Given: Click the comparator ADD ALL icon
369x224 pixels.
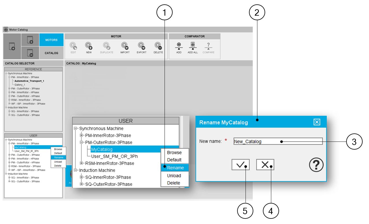Looking at the screenshot, I should 193,46.
